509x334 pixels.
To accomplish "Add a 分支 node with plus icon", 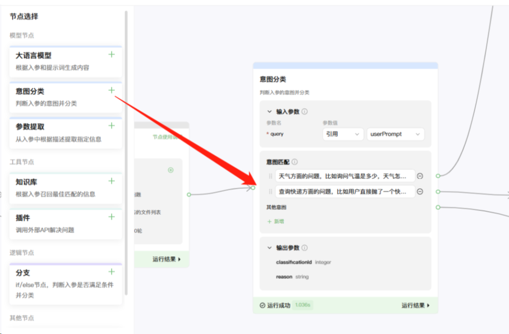I will point(112,272).
